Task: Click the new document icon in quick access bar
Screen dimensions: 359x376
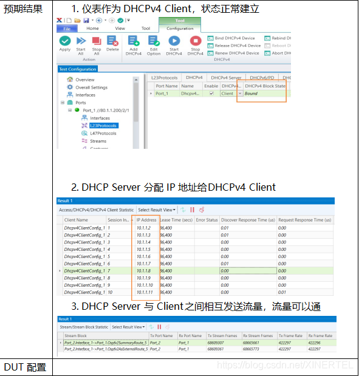Action: pyautogui.click(x=69, y=21)
